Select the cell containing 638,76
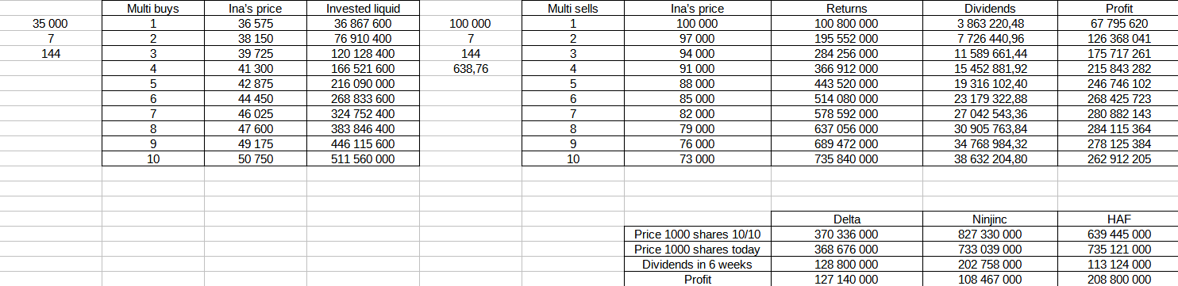 (x=471, y=69)
